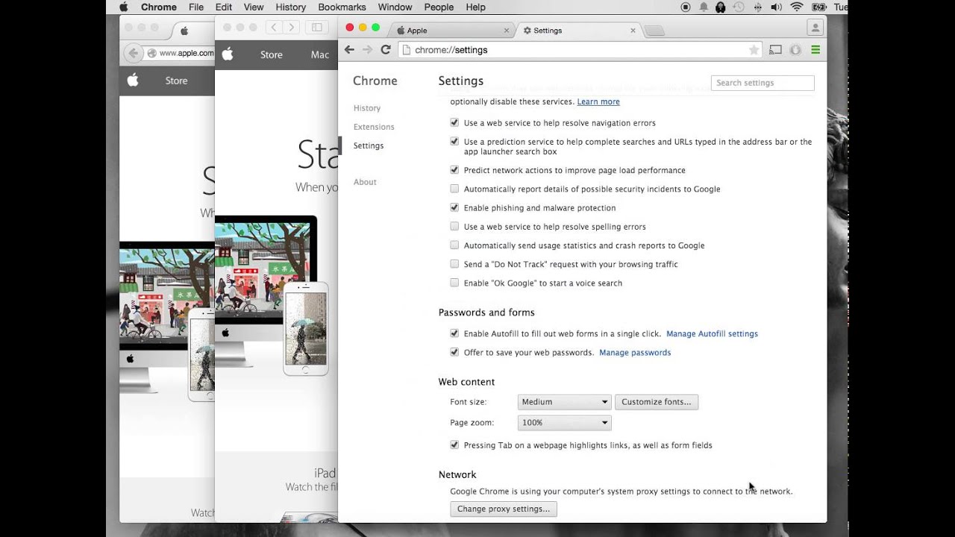Viewport: 955px width, 537px height.
Task: Enable web service for spelling errors
Action: (x=454, y=226)
